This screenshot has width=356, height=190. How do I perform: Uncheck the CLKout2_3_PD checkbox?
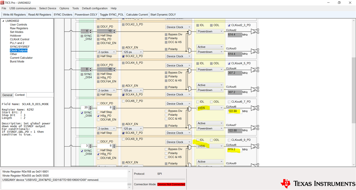[229, 25]
